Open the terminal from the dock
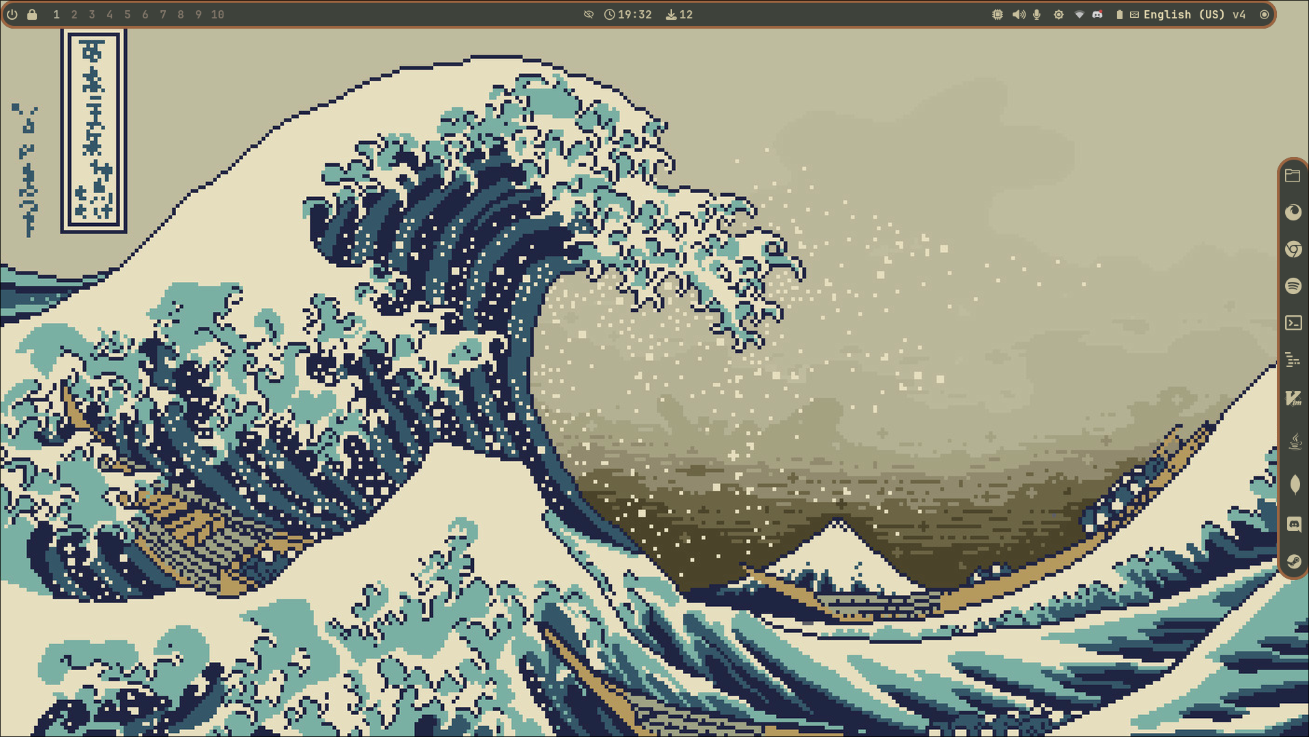 point(1293,323)
